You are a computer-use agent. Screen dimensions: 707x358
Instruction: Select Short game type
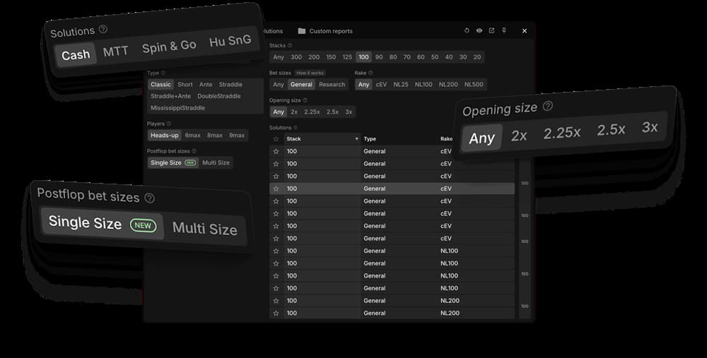(185, 84)
